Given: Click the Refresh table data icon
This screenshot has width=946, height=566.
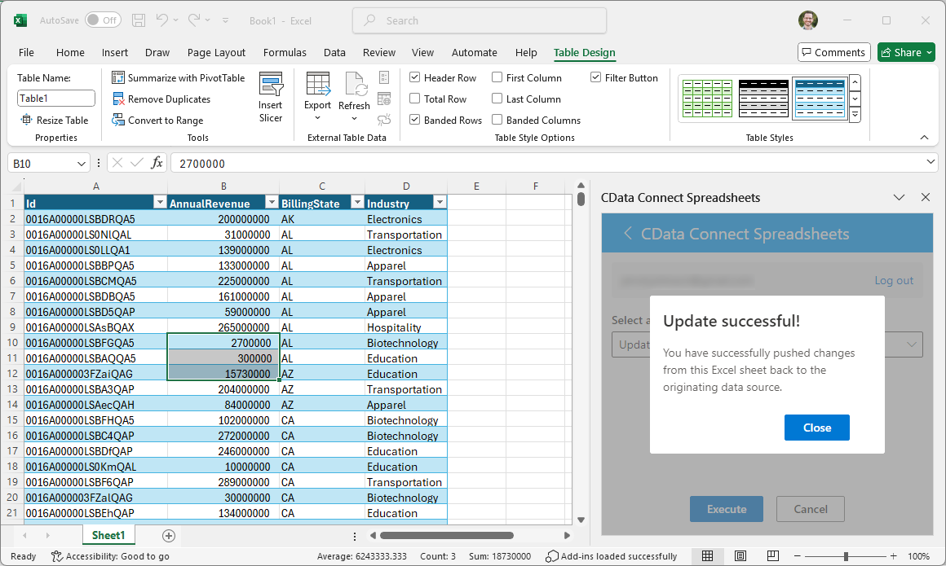Looking at the screenshot, I should (355, 86).
